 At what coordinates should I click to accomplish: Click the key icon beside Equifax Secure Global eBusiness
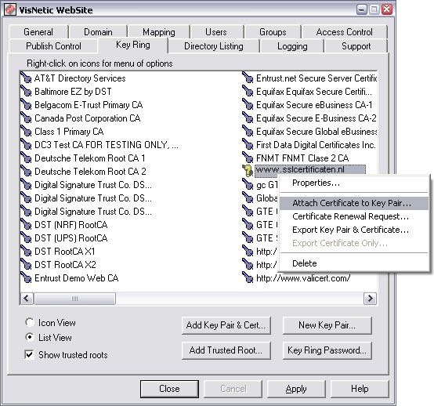coord(248,131)
